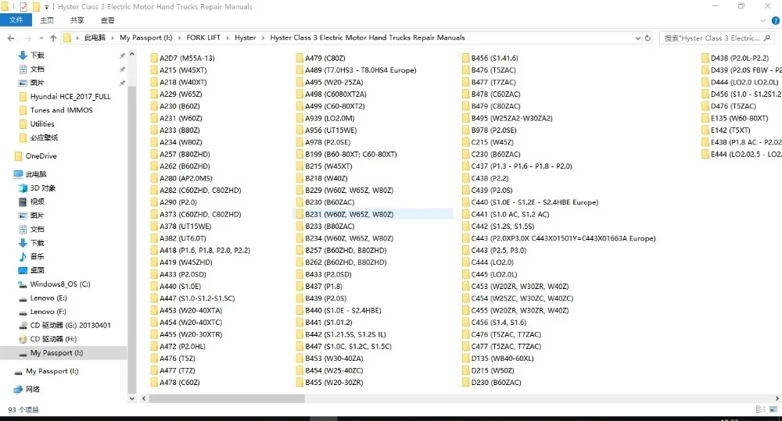Go up one folder level arrow
This screenshot has height=421, width=782.
point(53,37)
